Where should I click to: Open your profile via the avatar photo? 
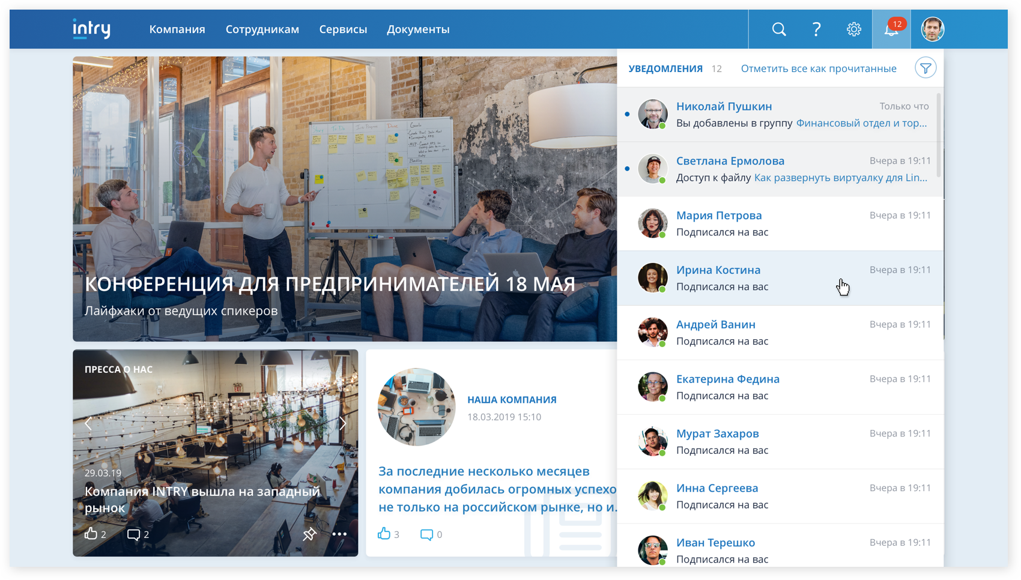click(932, 28)
